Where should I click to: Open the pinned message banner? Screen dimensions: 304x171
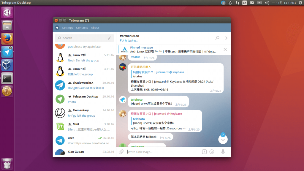click(169, 49)
